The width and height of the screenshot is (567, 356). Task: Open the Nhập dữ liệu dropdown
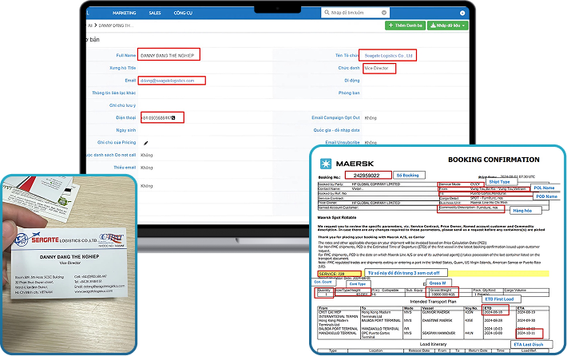coord(449,26)
